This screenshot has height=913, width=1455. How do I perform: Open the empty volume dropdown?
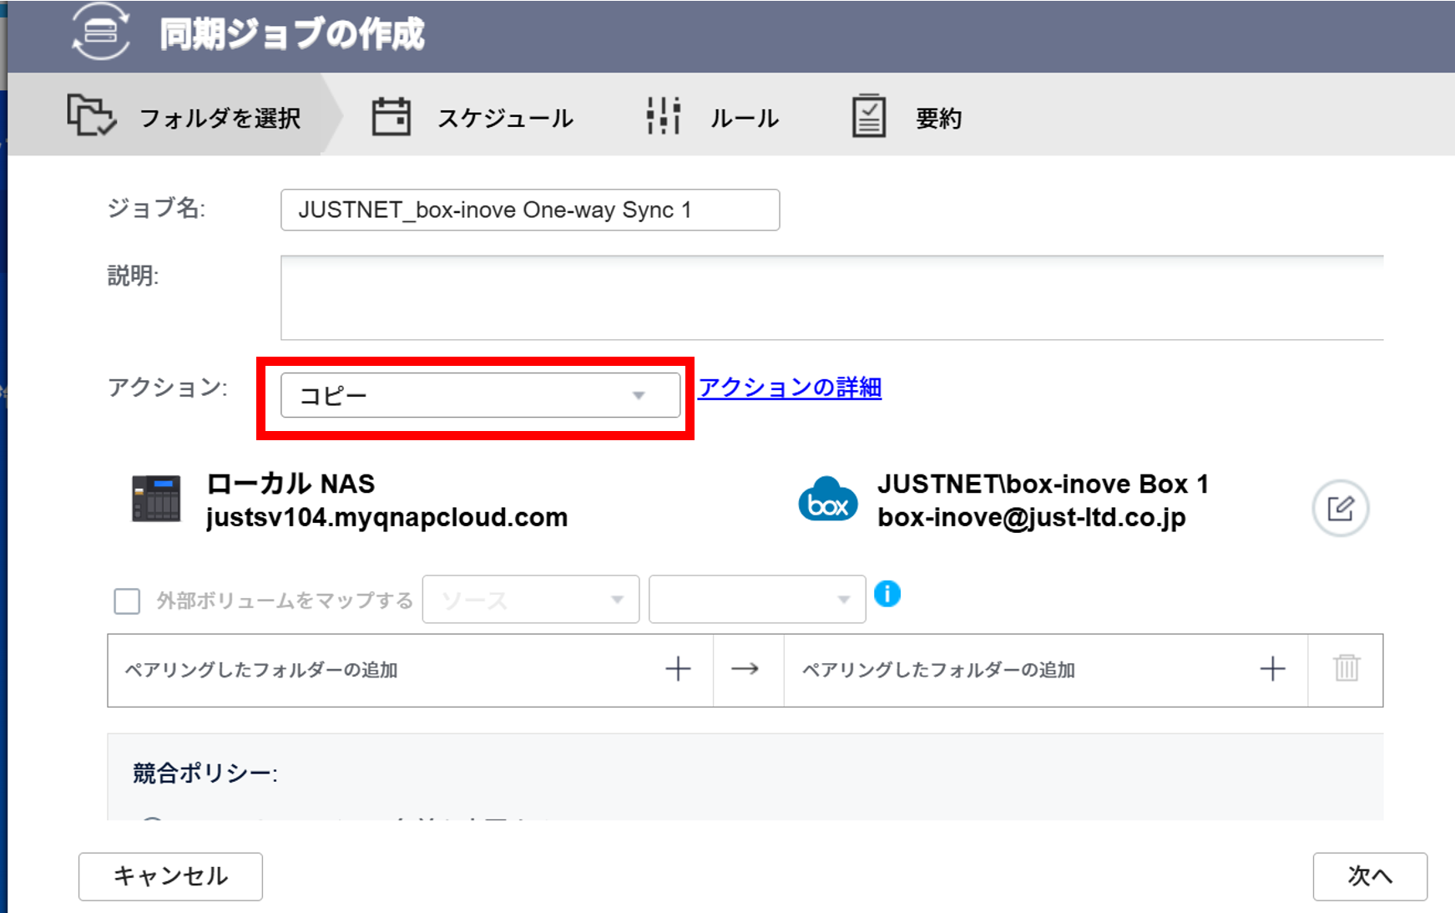(756, 599)
